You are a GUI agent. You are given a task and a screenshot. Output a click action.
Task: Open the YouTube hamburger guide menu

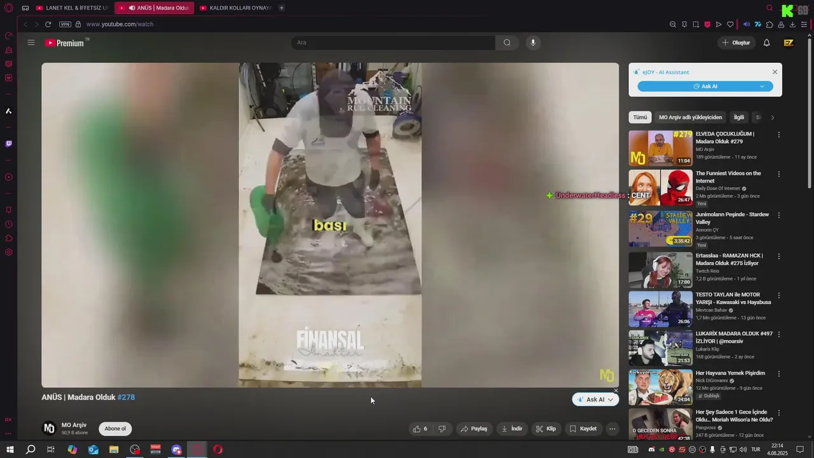(31, 43)
